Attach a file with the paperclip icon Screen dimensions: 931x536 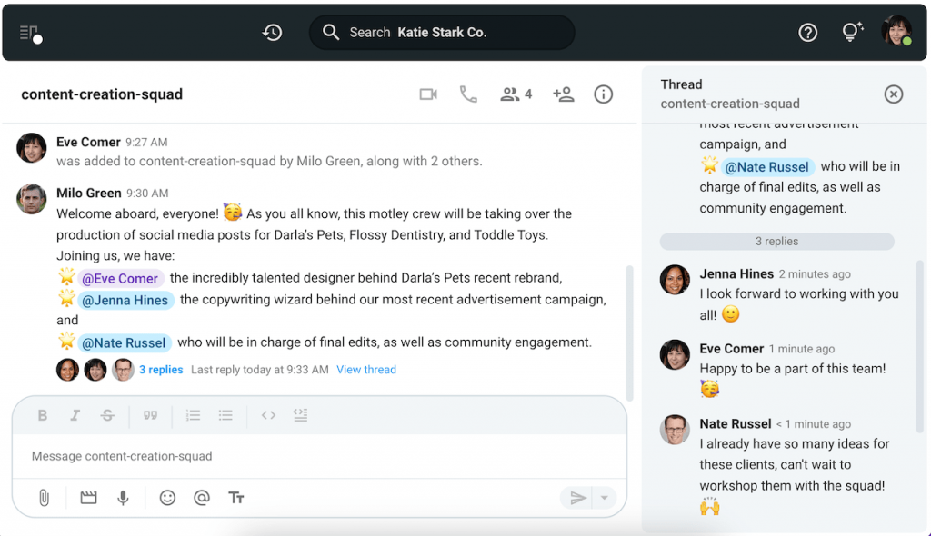pyautogui.click(x=43, y=498)
